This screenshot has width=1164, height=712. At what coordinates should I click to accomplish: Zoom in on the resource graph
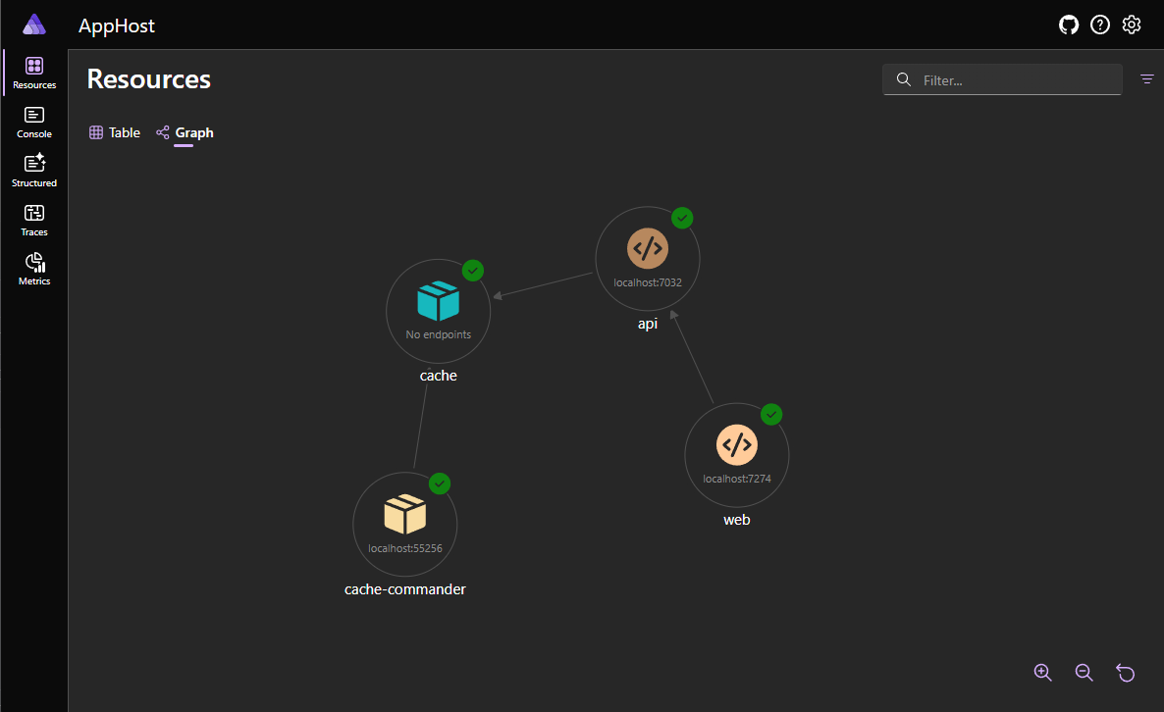pos(1042,673)
